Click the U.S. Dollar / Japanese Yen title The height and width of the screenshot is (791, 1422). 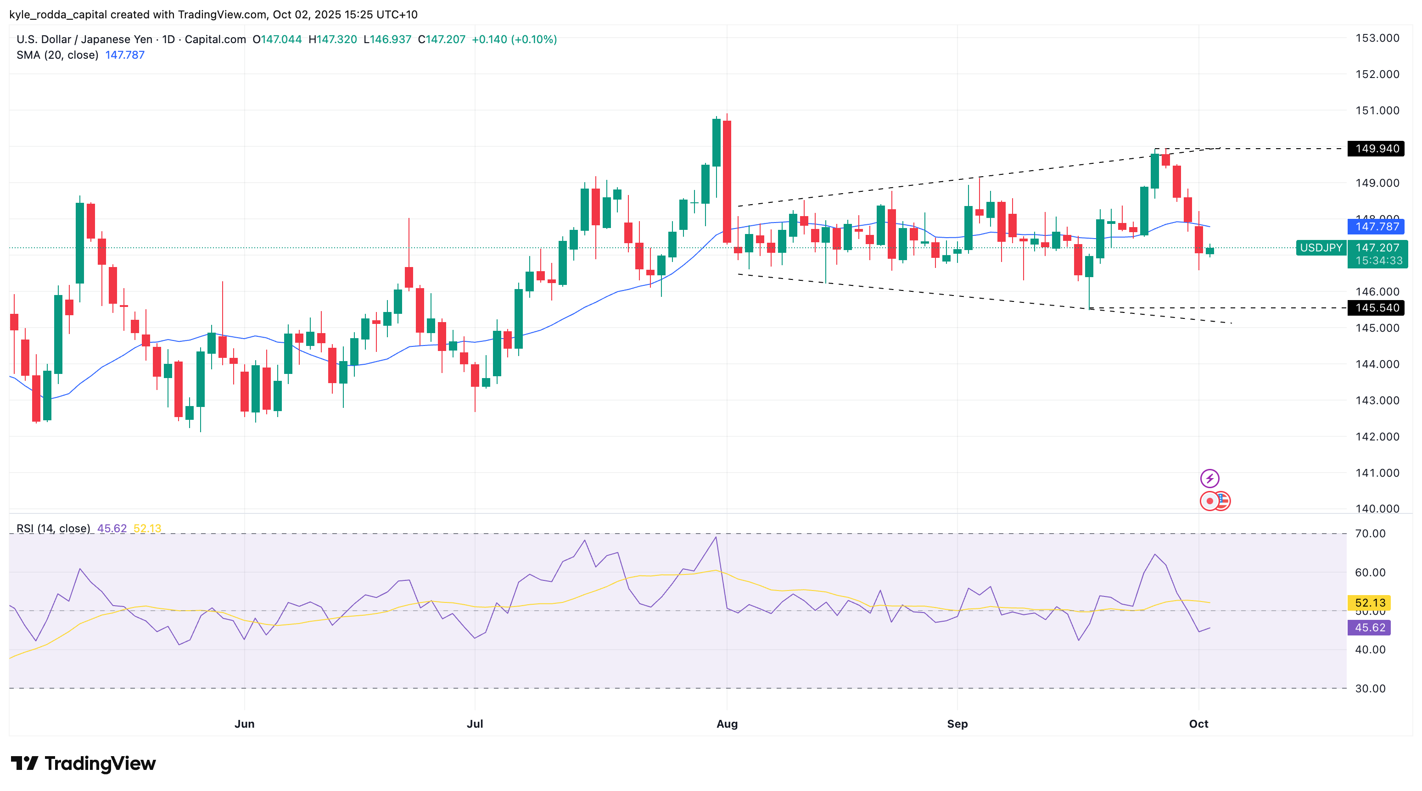click(84, 39)
